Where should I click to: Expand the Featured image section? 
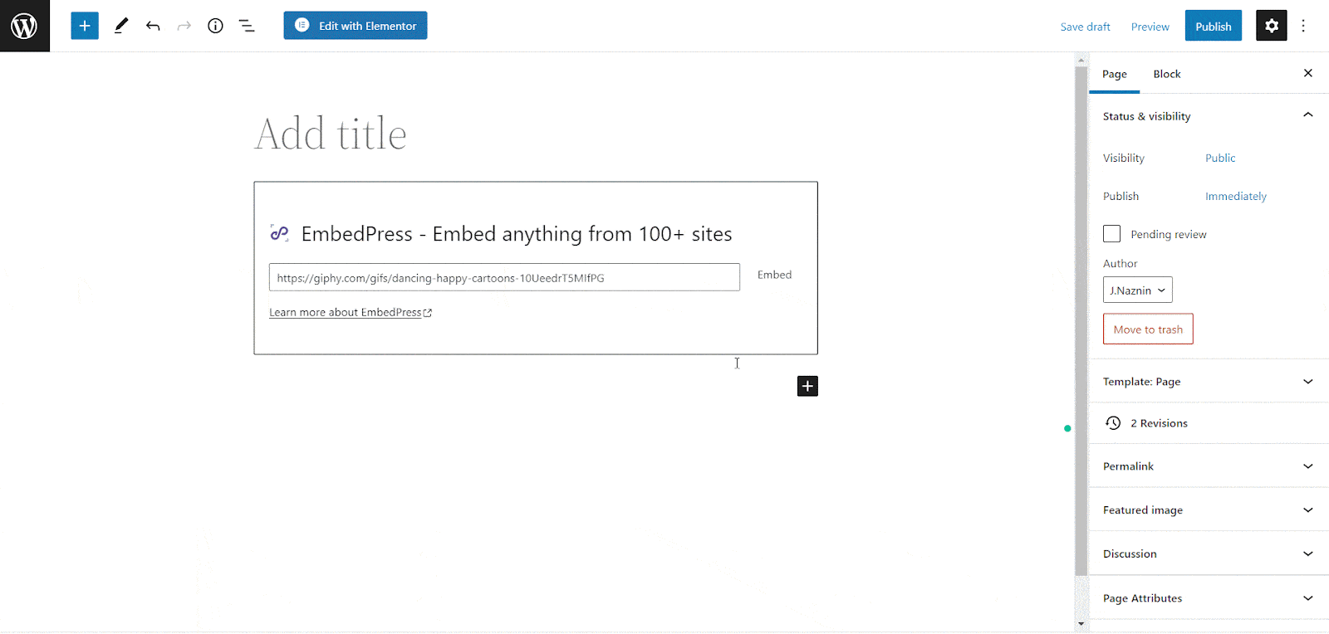pyautogui.click(x=1209, y=510)
